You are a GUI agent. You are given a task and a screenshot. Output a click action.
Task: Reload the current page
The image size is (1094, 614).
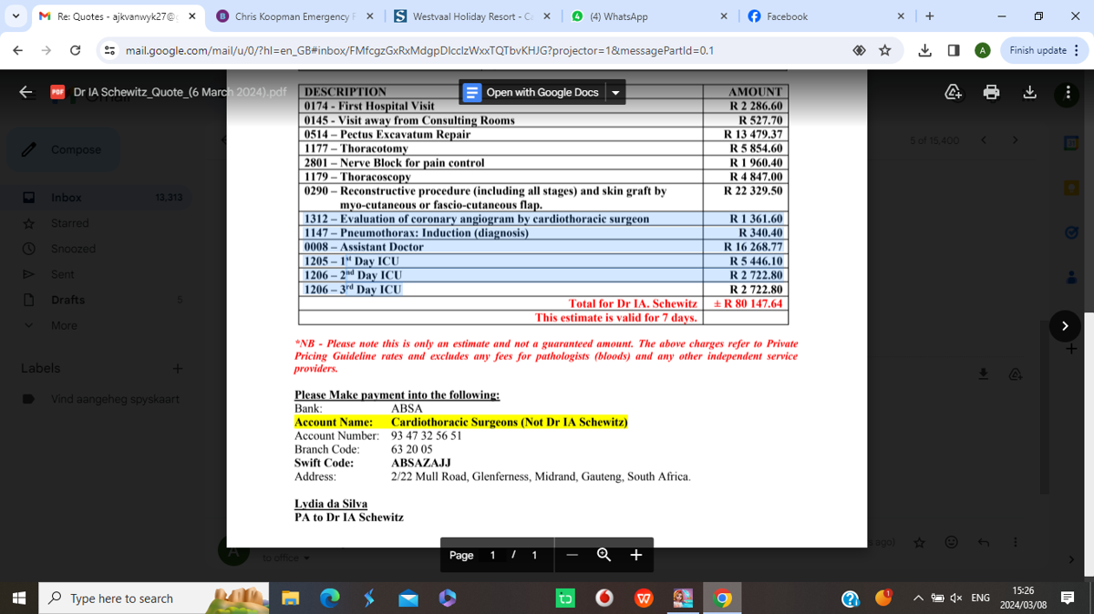tap(76, 51)
